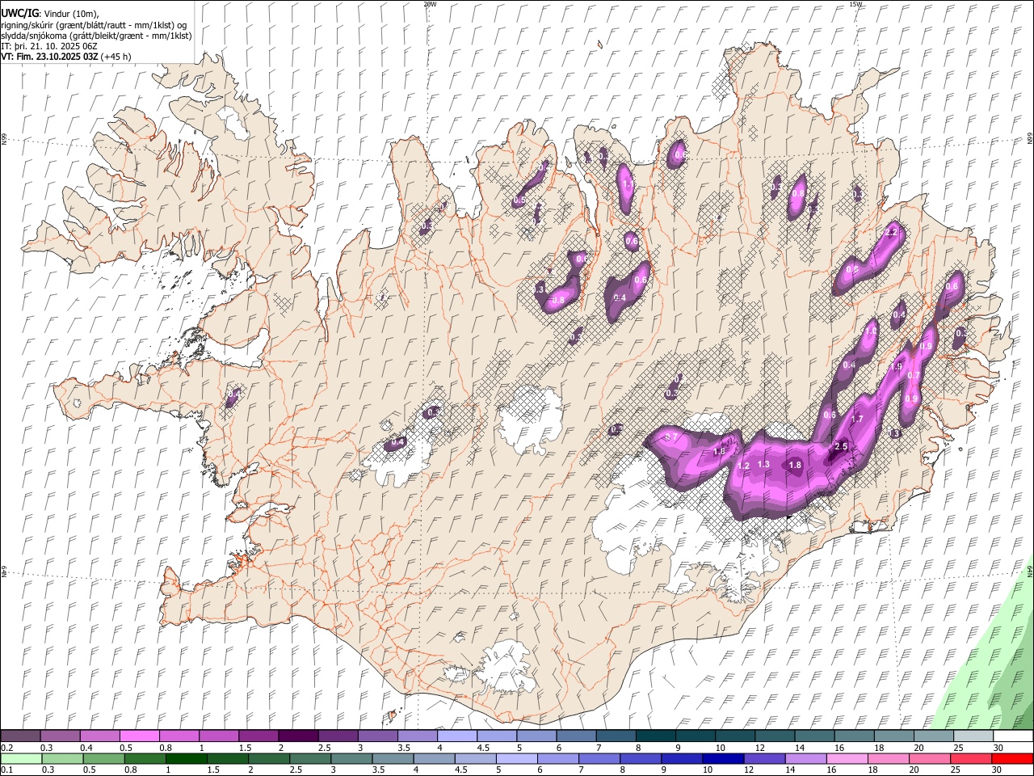
Task: Pick the 16 grey-teal swatch in the snow legend
Action: click(x=855, y=736)
